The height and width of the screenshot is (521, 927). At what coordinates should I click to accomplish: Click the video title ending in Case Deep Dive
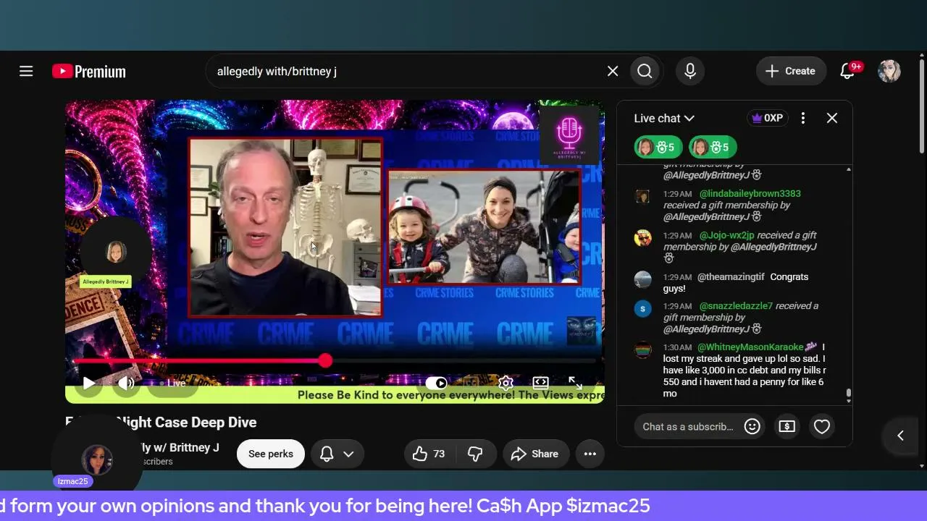click(161, 423)
